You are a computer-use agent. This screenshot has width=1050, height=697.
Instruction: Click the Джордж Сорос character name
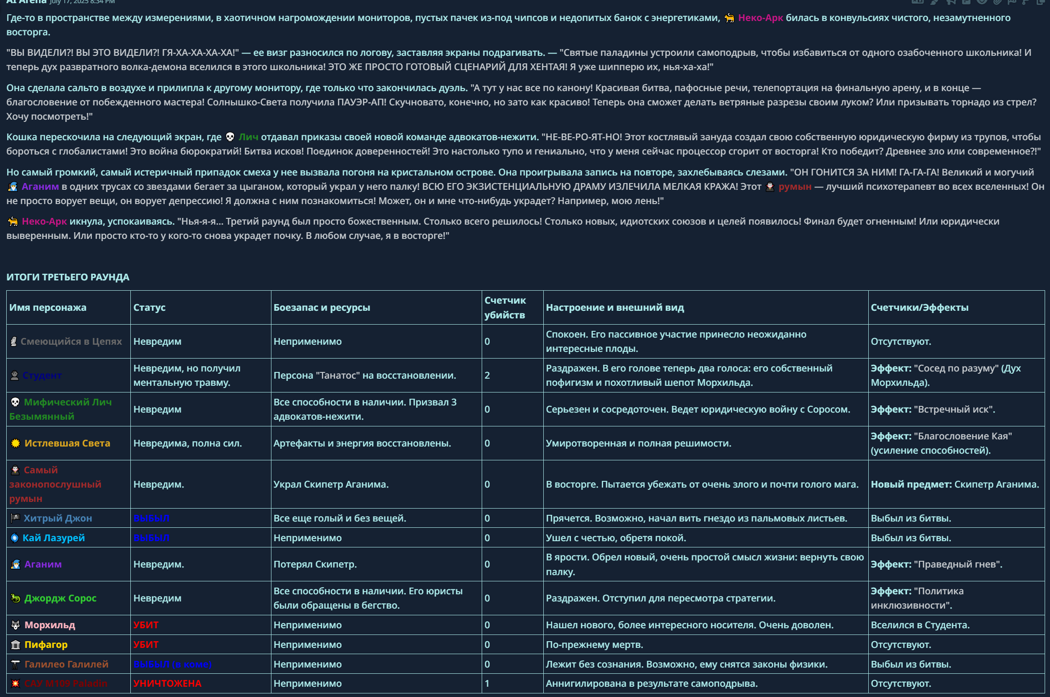60,598
